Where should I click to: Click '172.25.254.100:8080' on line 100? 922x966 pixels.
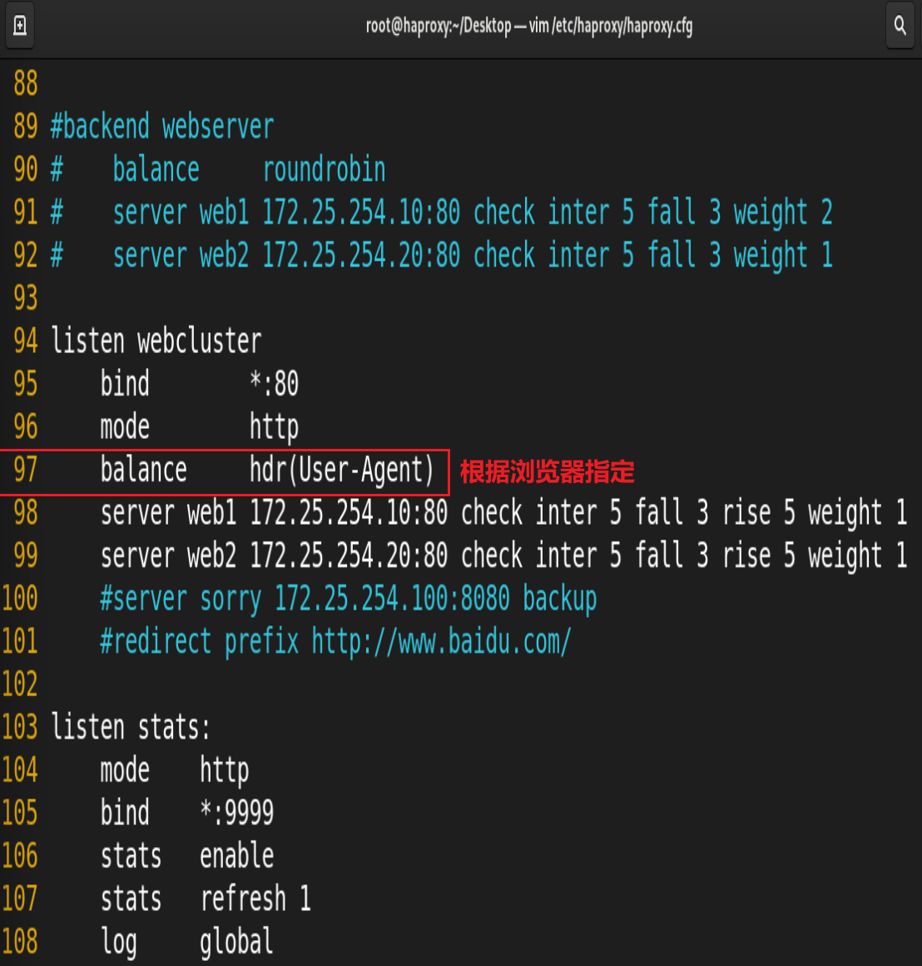393,598
